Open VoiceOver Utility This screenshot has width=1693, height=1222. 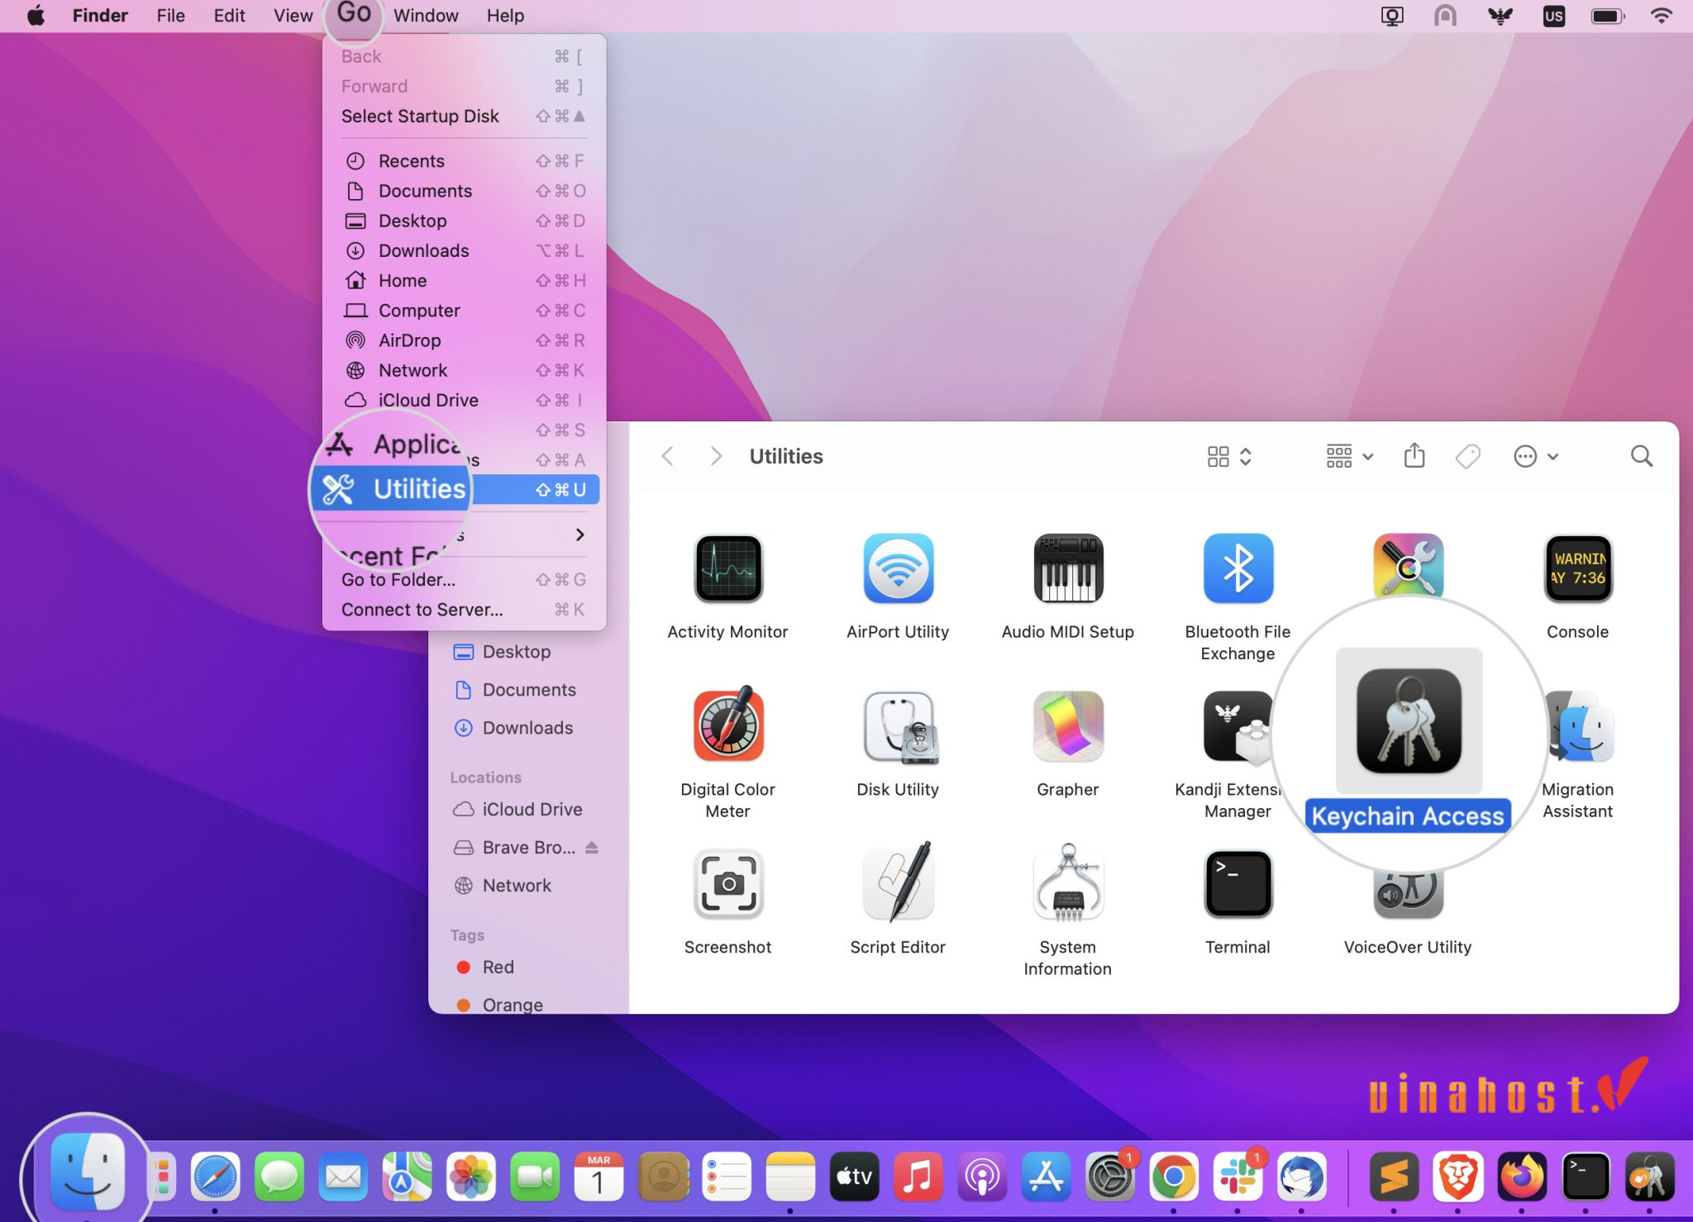coord(1408,892)
